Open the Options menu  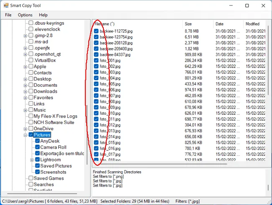pyautogui.click(x=25, y=15)
